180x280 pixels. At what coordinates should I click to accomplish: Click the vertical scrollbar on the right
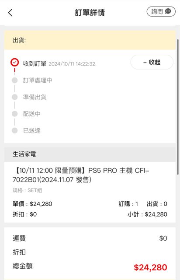click(178, 107)
